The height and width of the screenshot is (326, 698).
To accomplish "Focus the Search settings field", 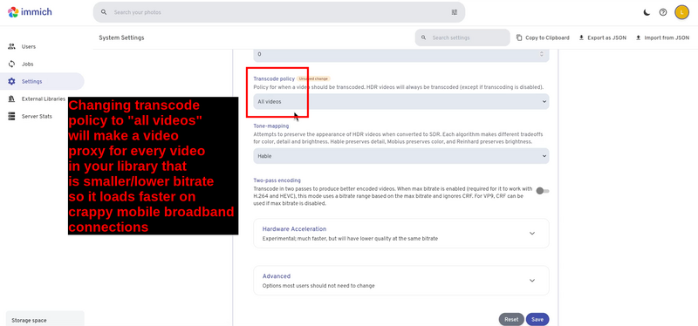I will (462, 37).
